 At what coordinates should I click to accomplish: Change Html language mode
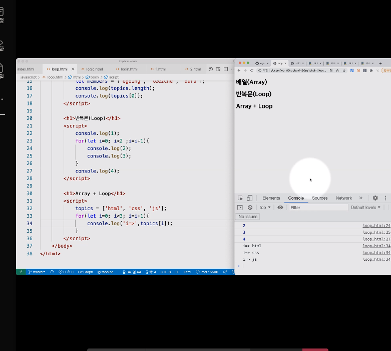tap(187, 272)
